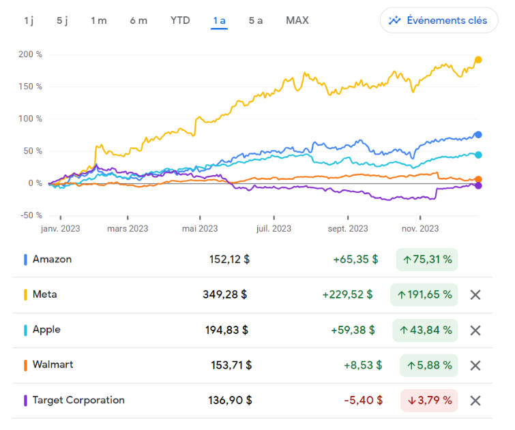Viewport: 515px width, 430px height.
Task: Remove Apple from the comparison list
Action: pos(475,331)
